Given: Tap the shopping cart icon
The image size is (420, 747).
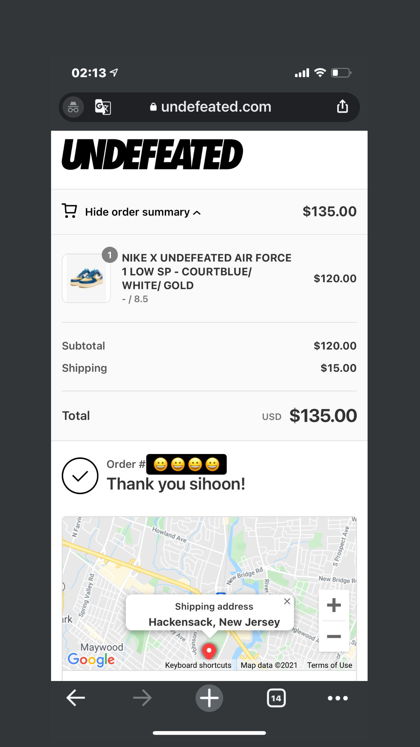Looking at the screenshot, I should point(70,211).
